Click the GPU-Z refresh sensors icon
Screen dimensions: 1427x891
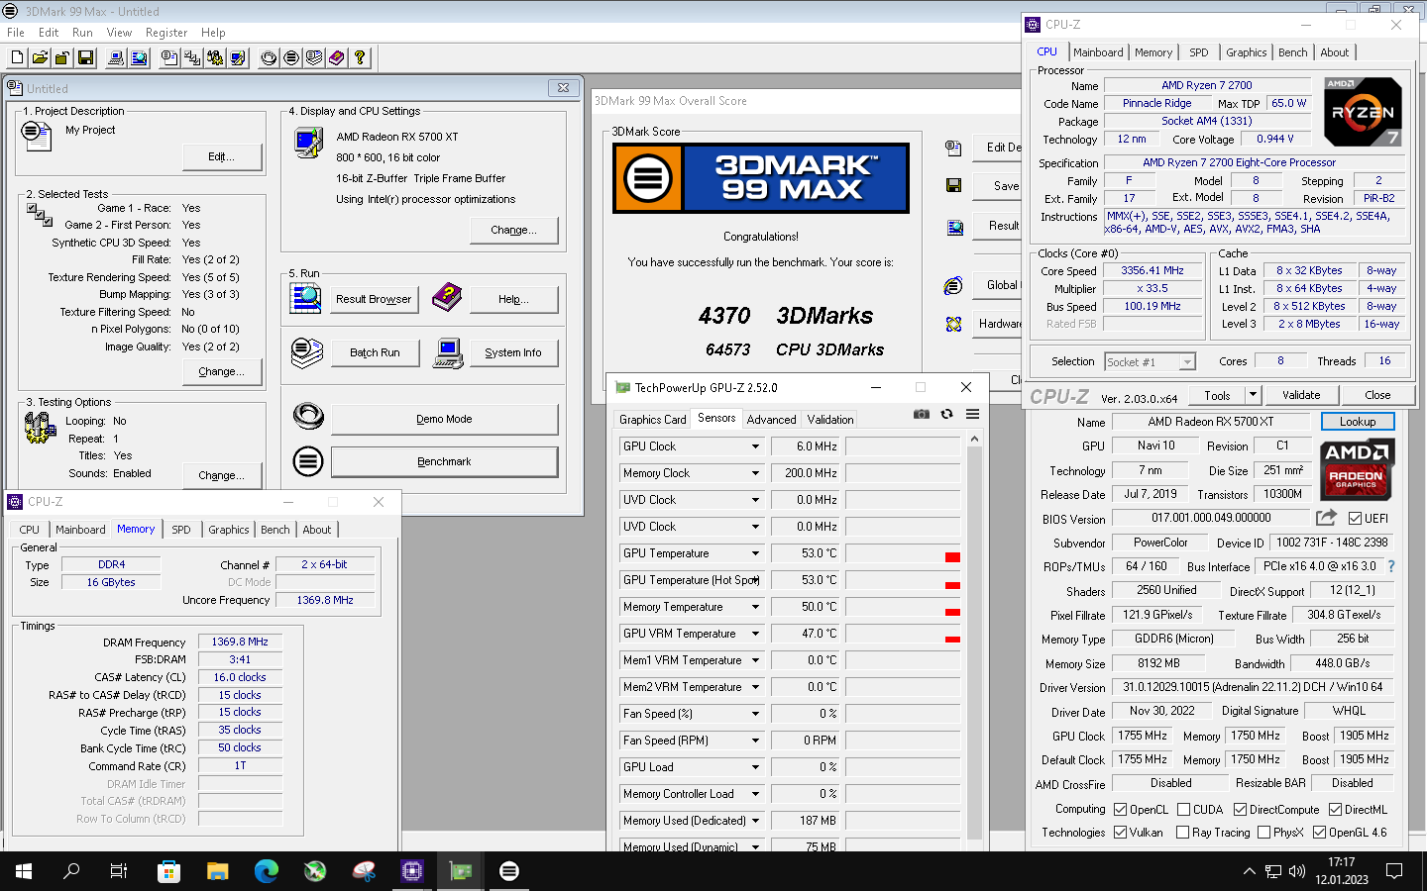click(947, 414)
